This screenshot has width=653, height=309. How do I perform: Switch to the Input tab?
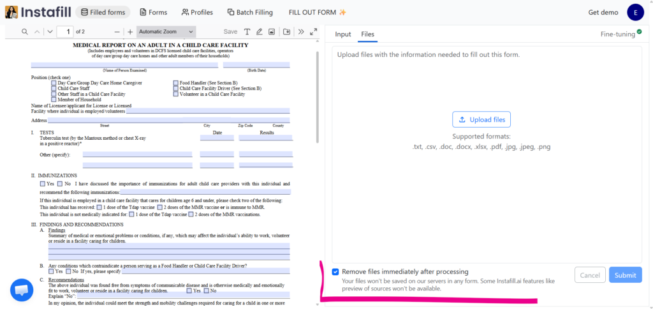(343, 34)
